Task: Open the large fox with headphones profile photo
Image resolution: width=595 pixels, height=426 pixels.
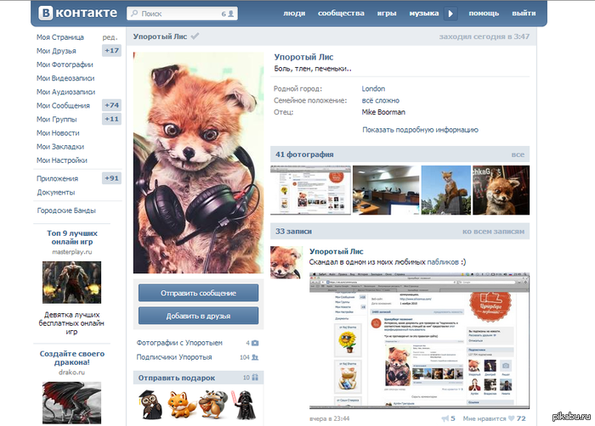Action: pyautogui.click(x=198, y=163)
